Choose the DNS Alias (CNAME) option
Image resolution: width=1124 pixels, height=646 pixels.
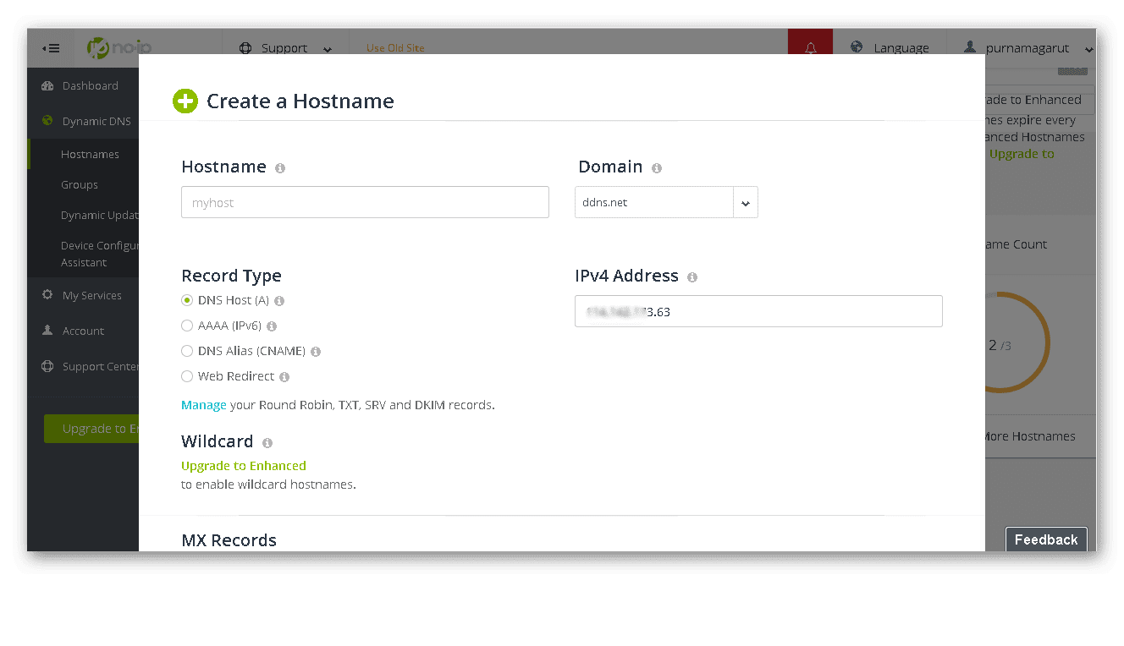(187, 351)
